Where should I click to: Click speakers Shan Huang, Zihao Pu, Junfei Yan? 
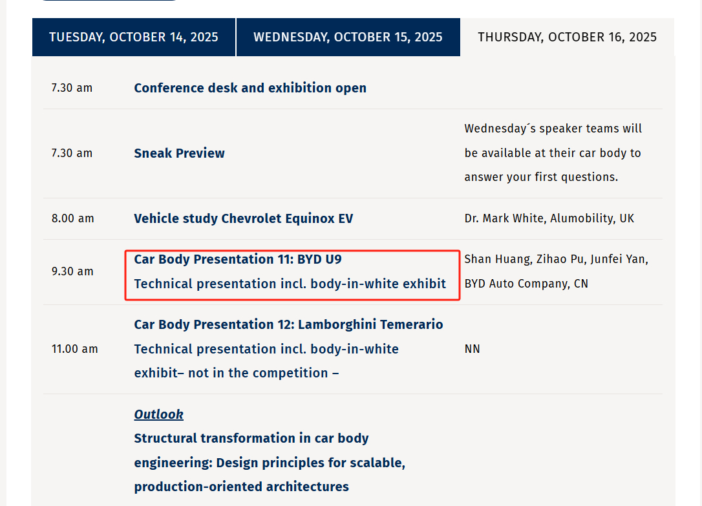557,259
